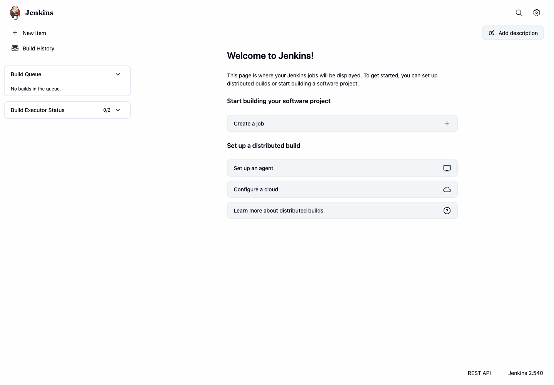Click the Build Queue heading
This screenshot has height=385, width=554.
(x=26, y=74)
